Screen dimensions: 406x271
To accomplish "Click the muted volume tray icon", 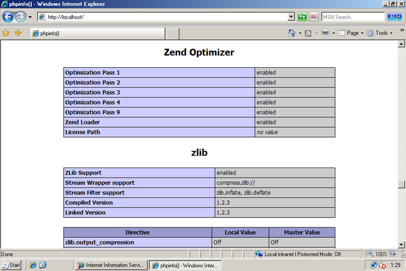I will click(382, 265).
